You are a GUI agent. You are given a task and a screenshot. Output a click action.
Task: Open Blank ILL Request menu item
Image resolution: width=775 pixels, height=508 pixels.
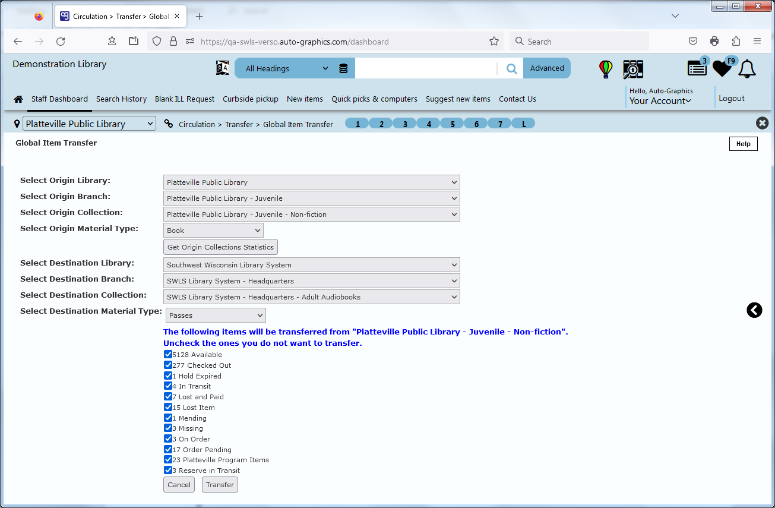pyautogui.click(x=185, y=99)
